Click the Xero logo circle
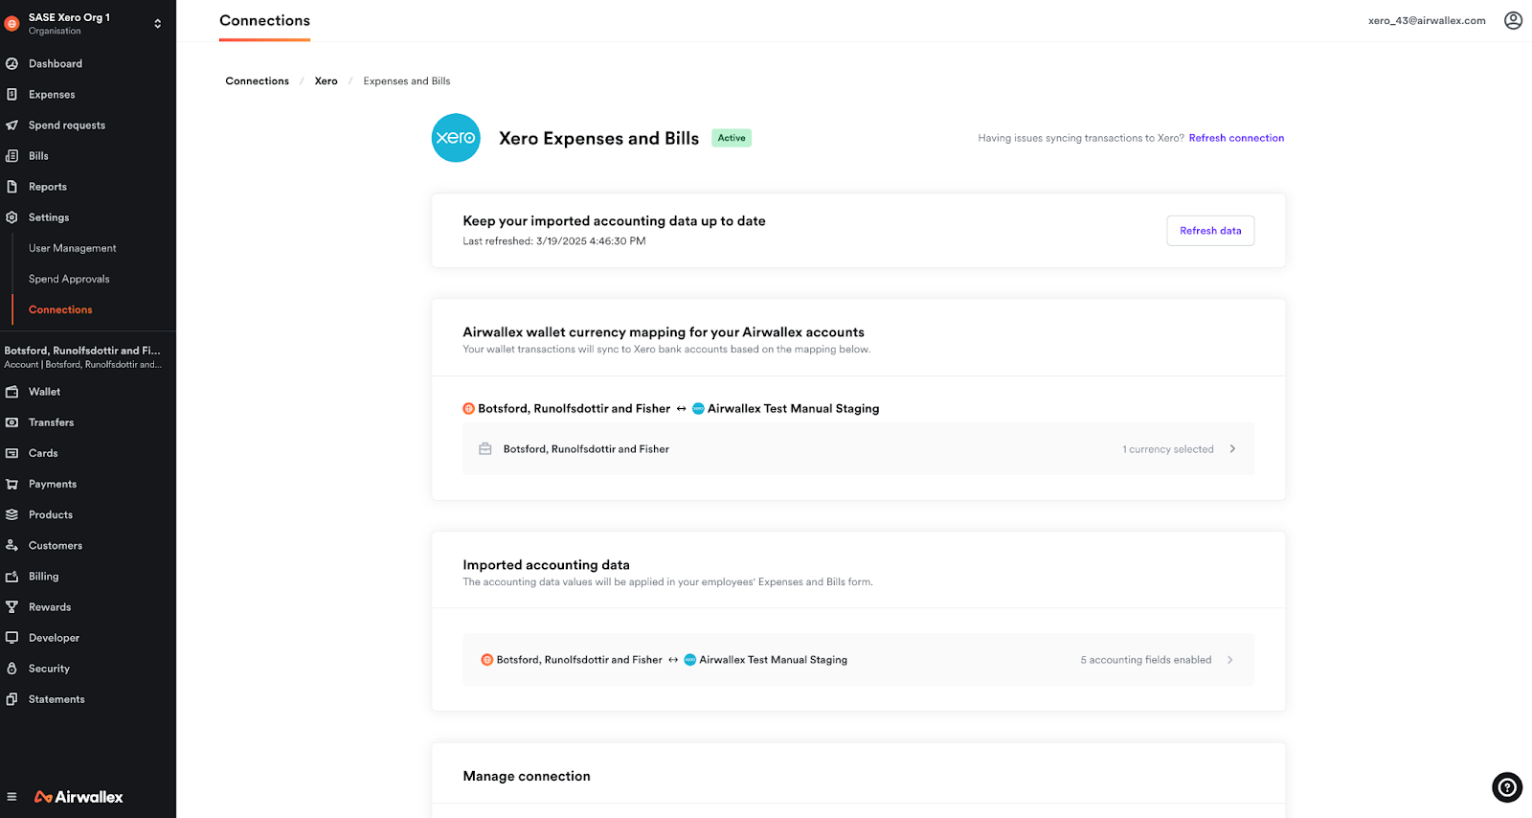This screenshot has width=1532, height=818. (456, 138)
